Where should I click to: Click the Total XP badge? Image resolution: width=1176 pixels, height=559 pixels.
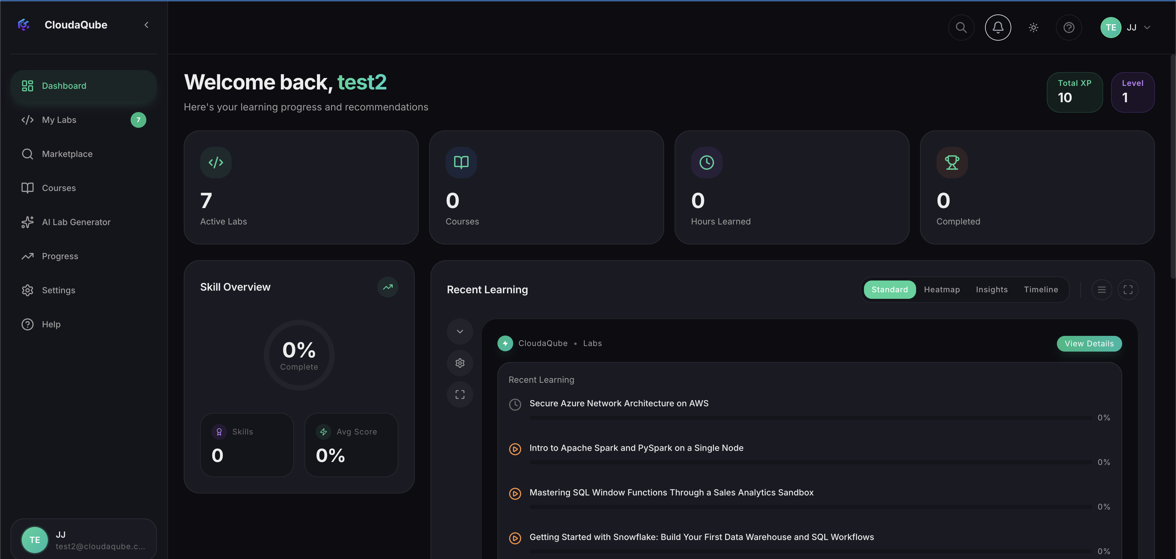coord(1075,92)
